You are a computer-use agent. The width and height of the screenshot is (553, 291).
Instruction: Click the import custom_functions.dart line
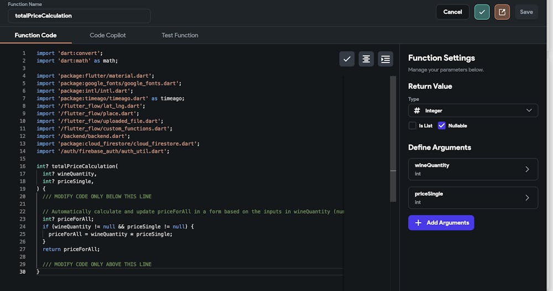(105, 129)
